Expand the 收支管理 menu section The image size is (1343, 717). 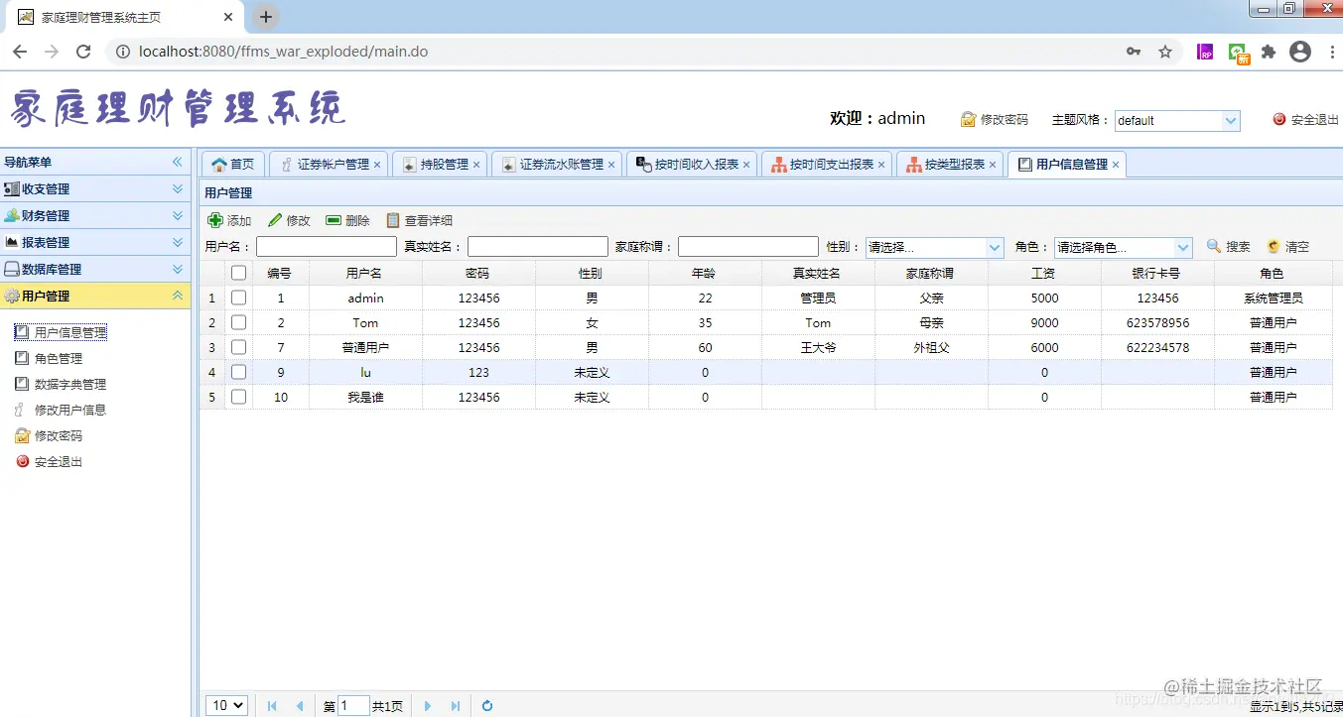point(178,188)
